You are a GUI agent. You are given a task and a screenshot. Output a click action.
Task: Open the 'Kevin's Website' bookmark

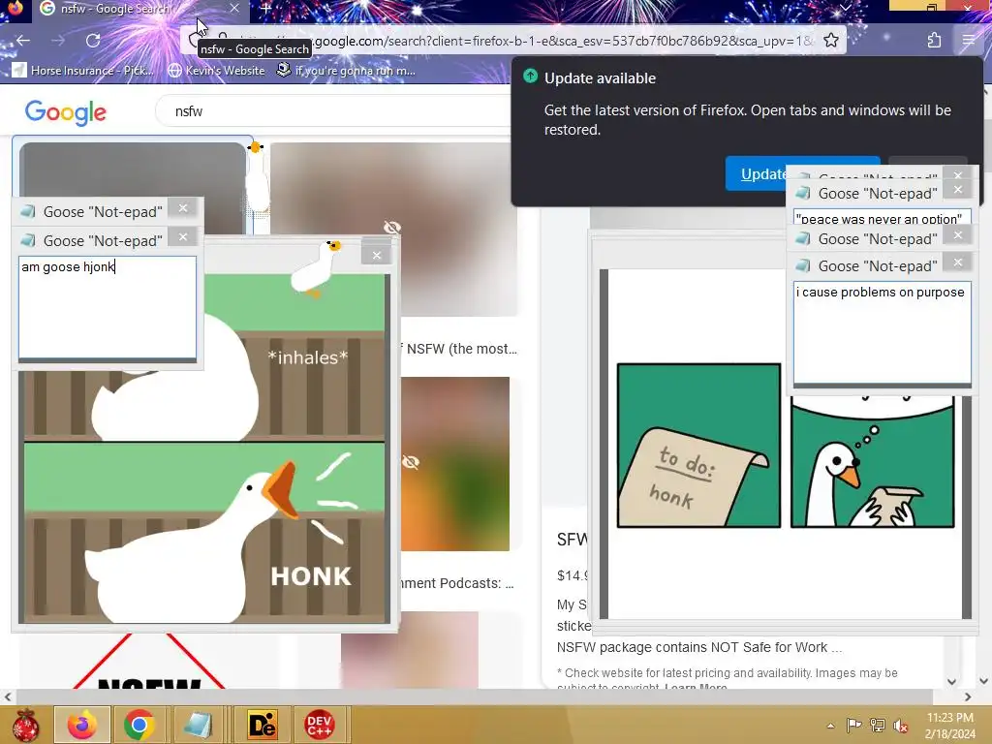point(216,70)
